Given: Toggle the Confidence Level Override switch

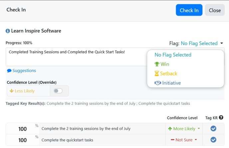Looking at the screenshot, I should 58,91.
